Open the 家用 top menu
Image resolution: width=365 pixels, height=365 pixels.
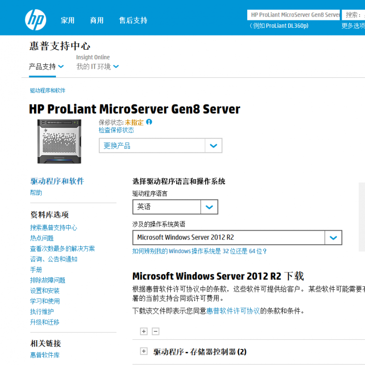pyautogui.click(x=68, y=20)
